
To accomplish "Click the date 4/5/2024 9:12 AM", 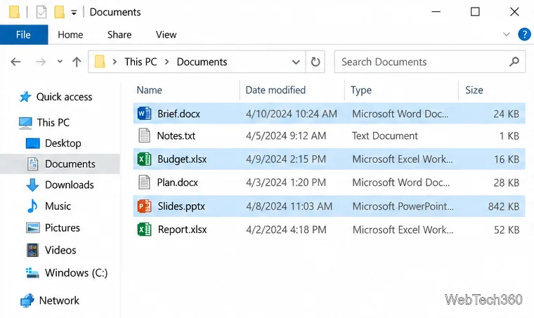I will [286, 135].
